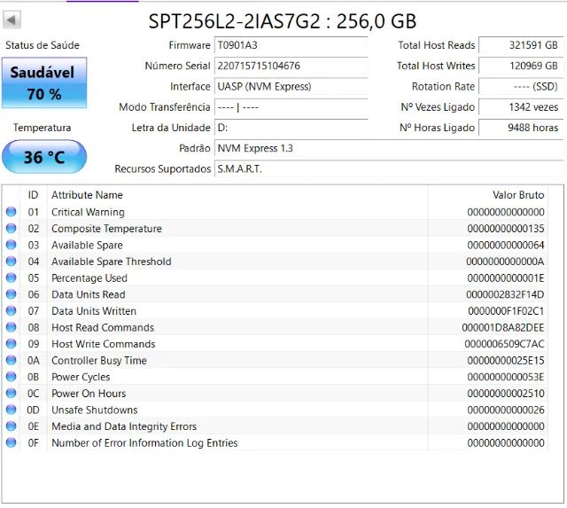The width and height of the screenshot is (567, 508).
Task: Click the status dot for Data Units Read
Action: (x=12, y=294)
